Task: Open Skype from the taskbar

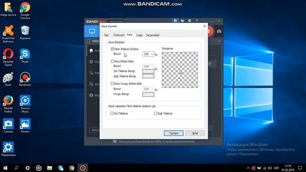Action: (61, 168)
